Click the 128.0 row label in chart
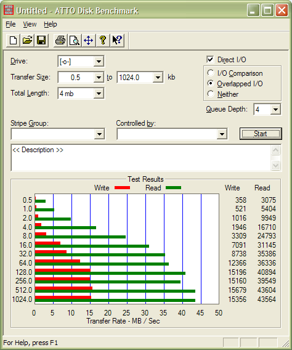This screenshot has height=350, width=292. (24, 272)
